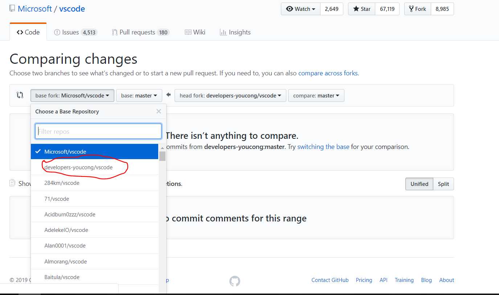Open the stargazers count 67,119
The image size is (499, 295).
tap(387, 9)
